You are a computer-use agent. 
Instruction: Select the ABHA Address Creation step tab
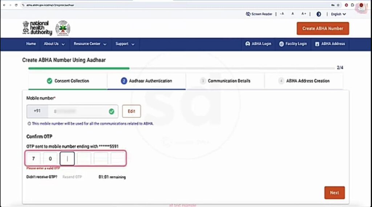coord(304,81)
